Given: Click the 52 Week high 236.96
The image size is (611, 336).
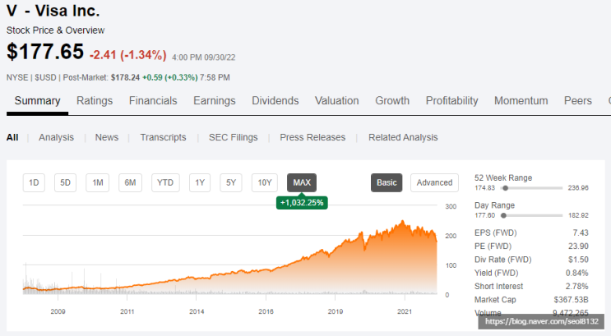Looking at the screenshot, I should pyautogui.click(x=578, y=188).
